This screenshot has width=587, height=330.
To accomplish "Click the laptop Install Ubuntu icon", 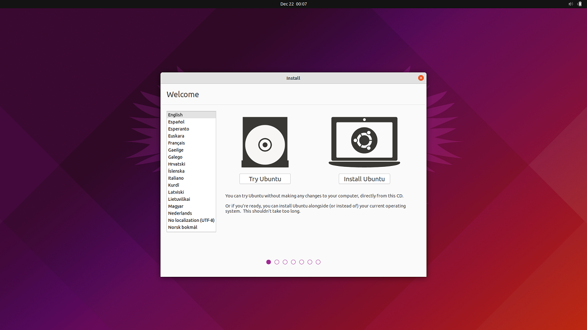I will (x=364, y=142).
